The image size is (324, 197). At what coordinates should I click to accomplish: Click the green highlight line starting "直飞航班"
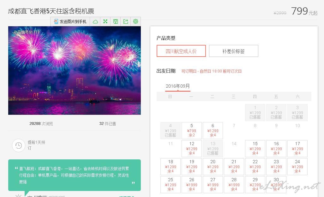coord(74,169)
